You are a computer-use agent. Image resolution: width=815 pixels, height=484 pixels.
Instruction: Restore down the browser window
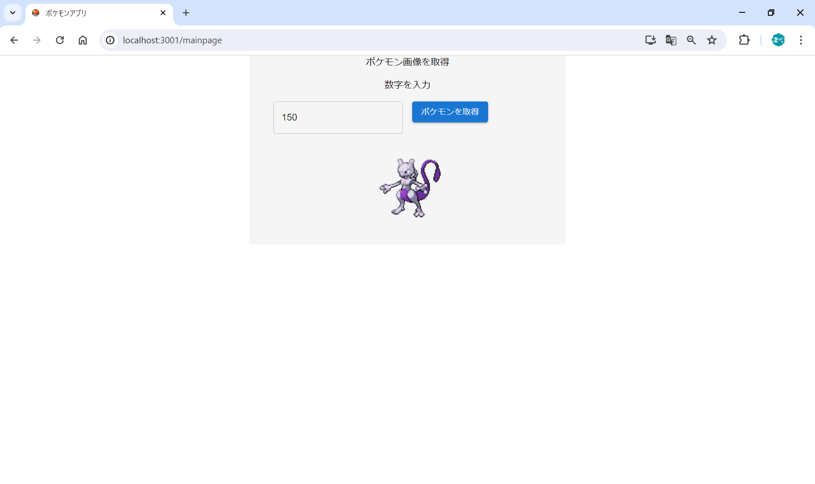tap(771, 13)
